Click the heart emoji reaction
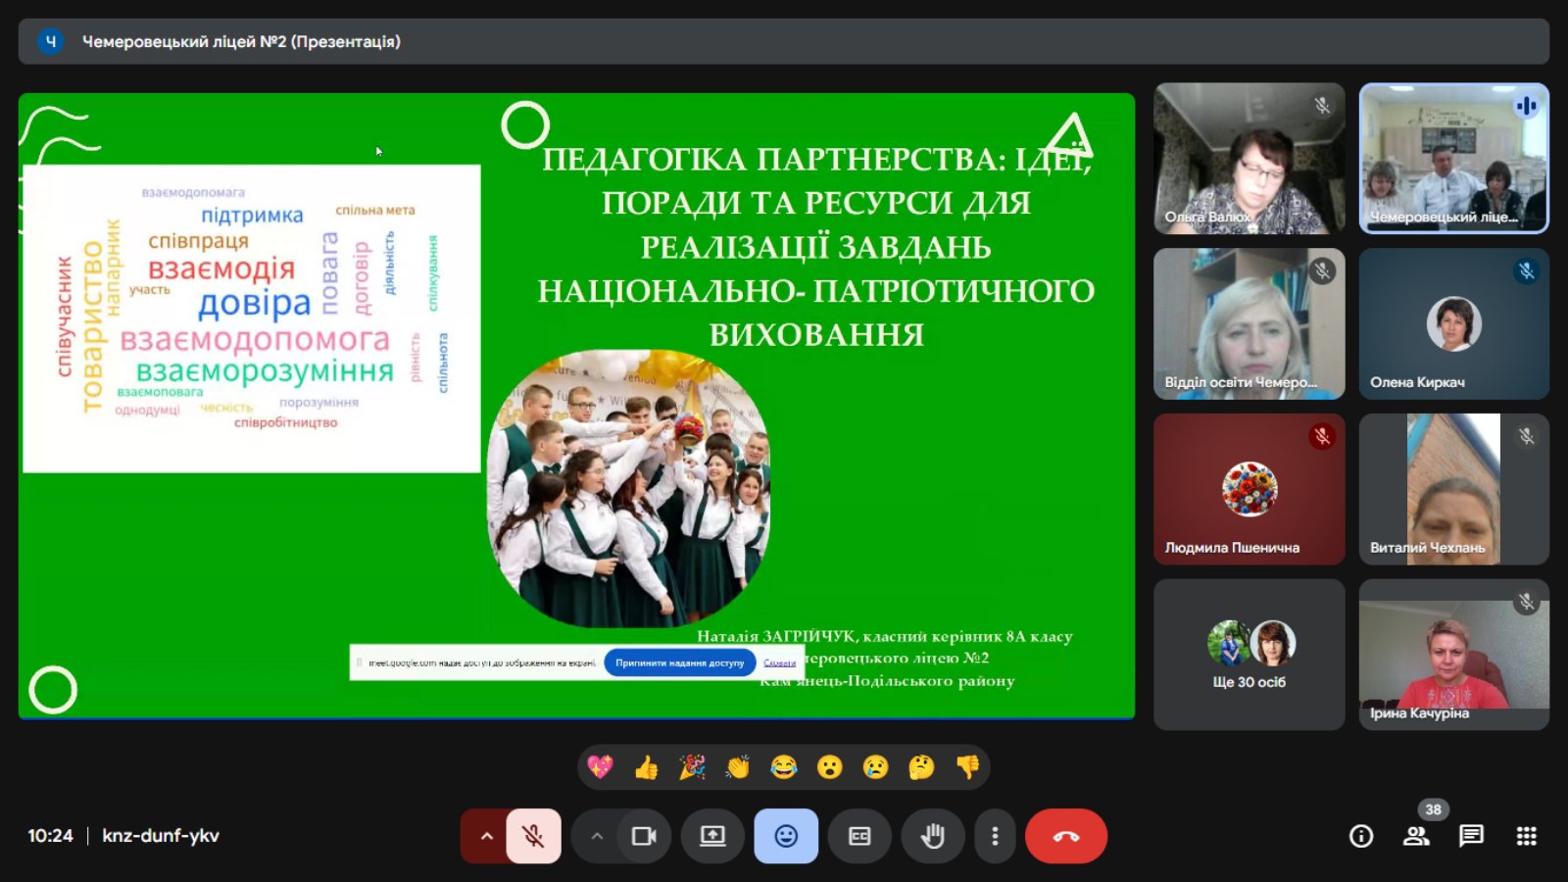Screen dimensions: 1568x882 [600, 767]
